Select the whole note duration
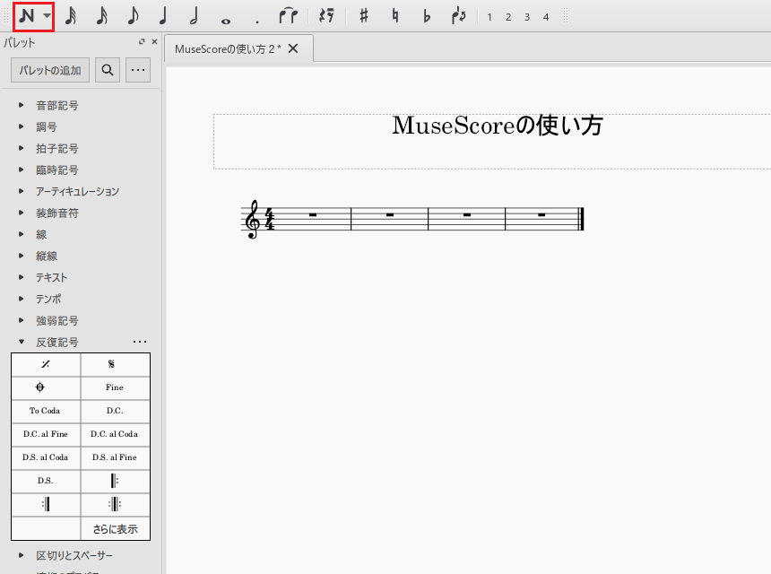This screenshot has width=771, height=574. tap(226, 21)
